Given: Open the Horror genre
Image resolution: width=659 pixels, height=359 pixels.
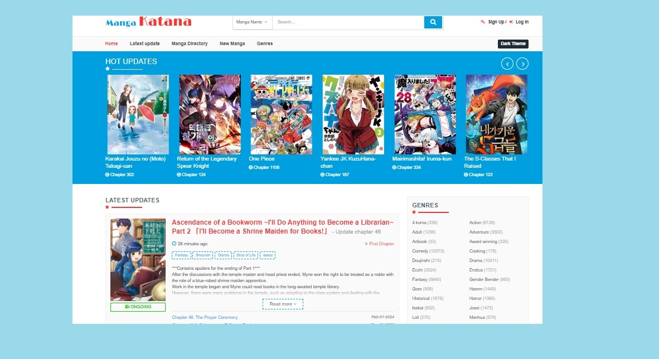Looking at the screenshot, I should tap(482, 298).
